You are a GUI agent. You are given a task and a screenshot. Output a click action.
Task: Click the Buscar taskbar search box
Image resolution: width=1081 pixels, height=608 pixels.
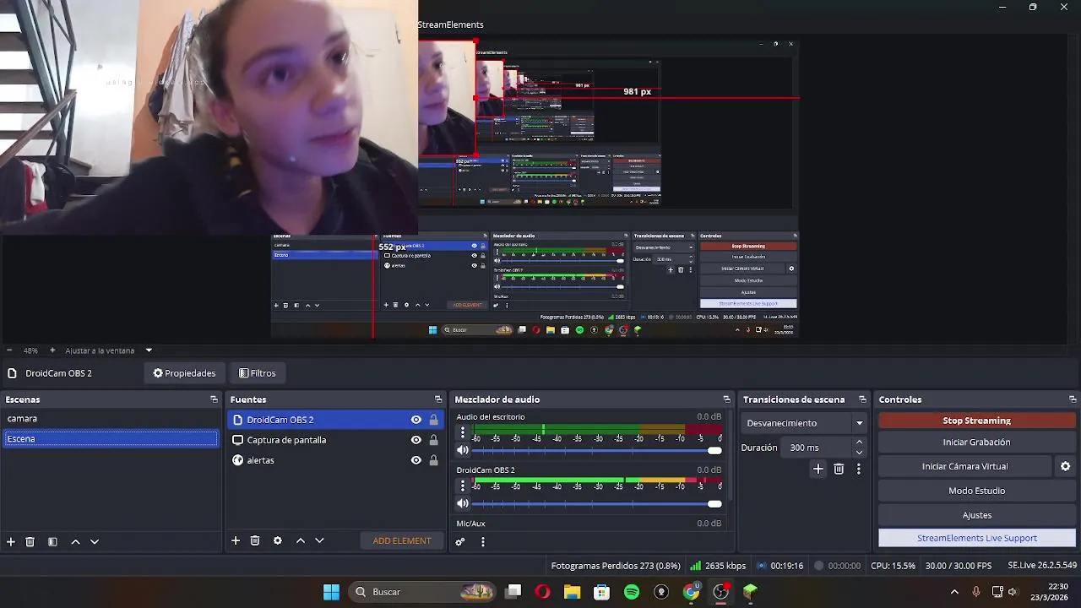pyautogui.click(x=422, y=592)
